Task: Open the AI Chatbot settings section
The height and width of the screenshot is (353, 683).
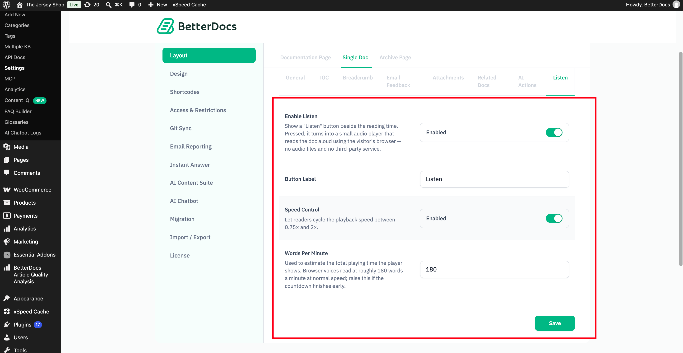Action: pos(184,201)
